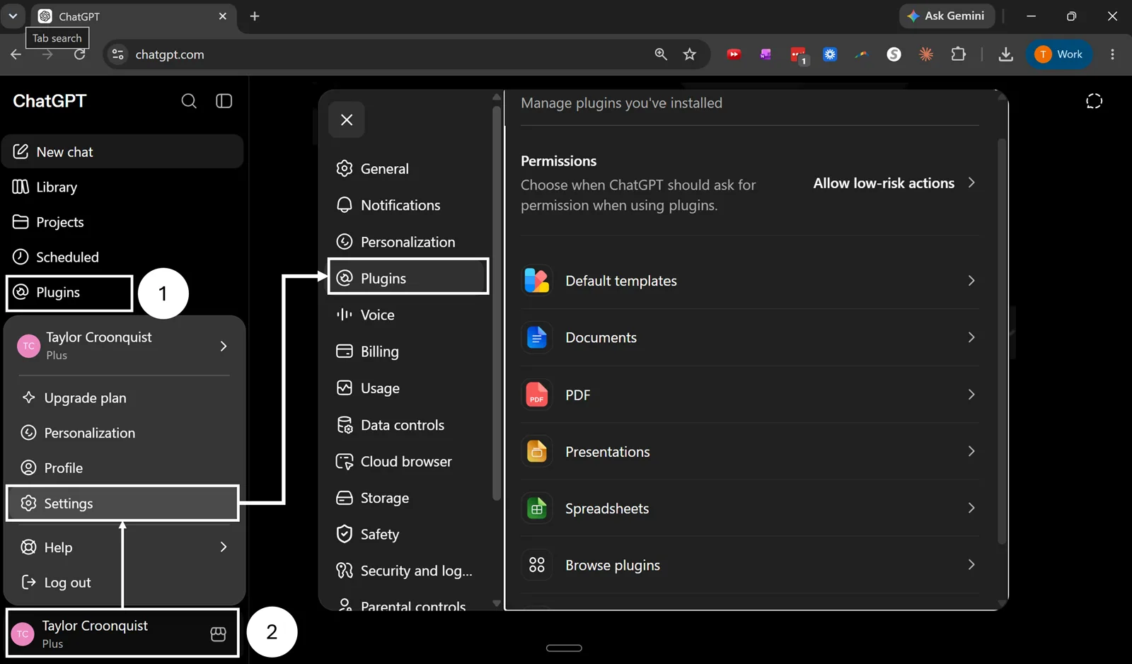
Task: Expand the Default templates row chevron
Action: [971, 281]
